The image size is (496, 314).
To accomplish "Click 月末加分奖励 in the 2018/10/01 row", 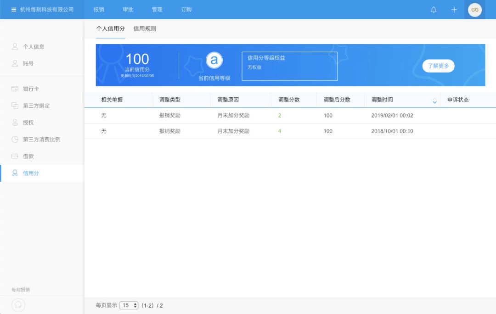I will point(233,131).
